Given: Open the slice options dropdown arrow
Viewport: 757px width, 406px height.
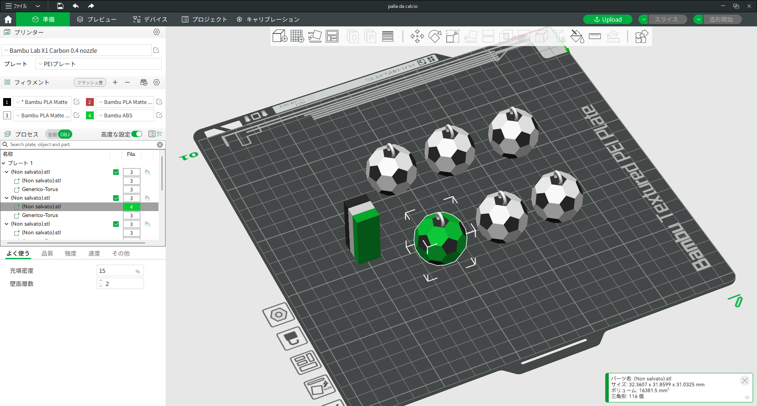Looking at the screenshot, I should [x=643, y=19].
